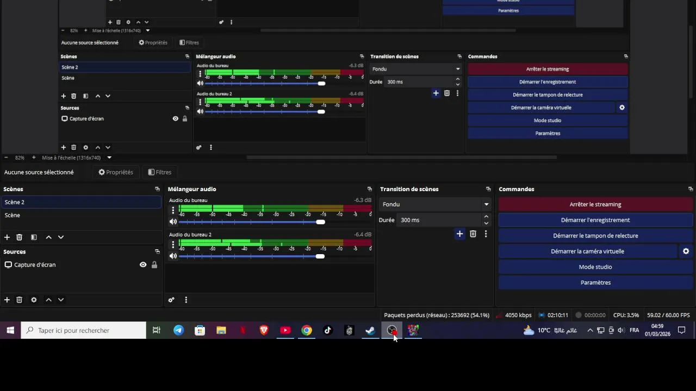Pop out the main Commandes dock
Viewport: 696px width, 391px height.
[x=691, y=189]
